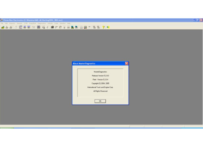203x147 pixels.
Task: Click the yellow question mark help icon
Action: pyautogui.click(x=103, y=27)
